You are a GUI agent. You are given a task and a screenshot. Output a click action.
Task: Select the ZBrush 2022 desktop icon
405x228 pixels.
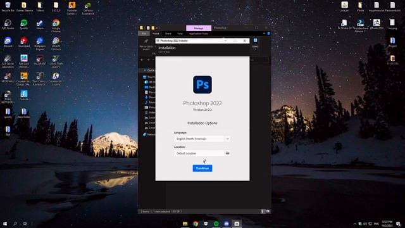(x=377, y=25)
